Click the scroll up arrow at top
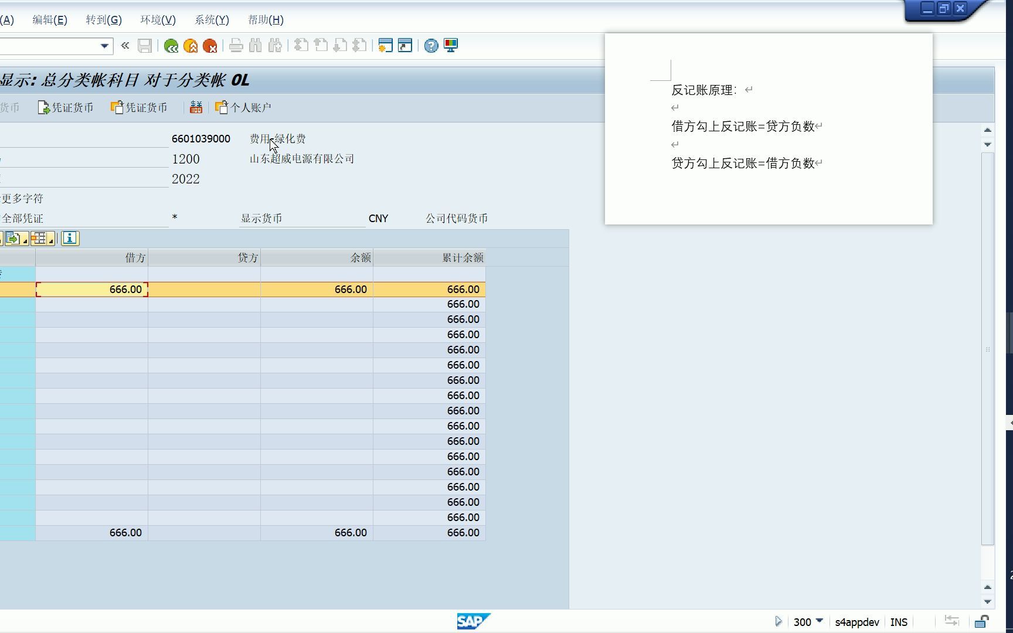 tap(988, 130)
